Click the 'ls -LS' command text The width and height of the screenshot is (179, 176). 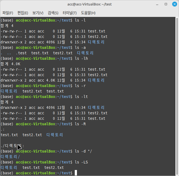click(81, 162)
